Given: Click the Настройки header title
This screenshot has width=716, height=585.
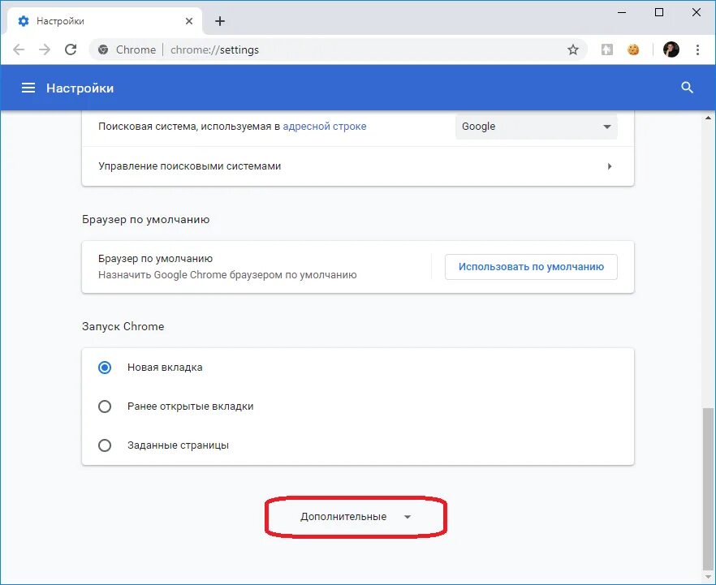Looking at the screenshot, I should click(80, 88).
